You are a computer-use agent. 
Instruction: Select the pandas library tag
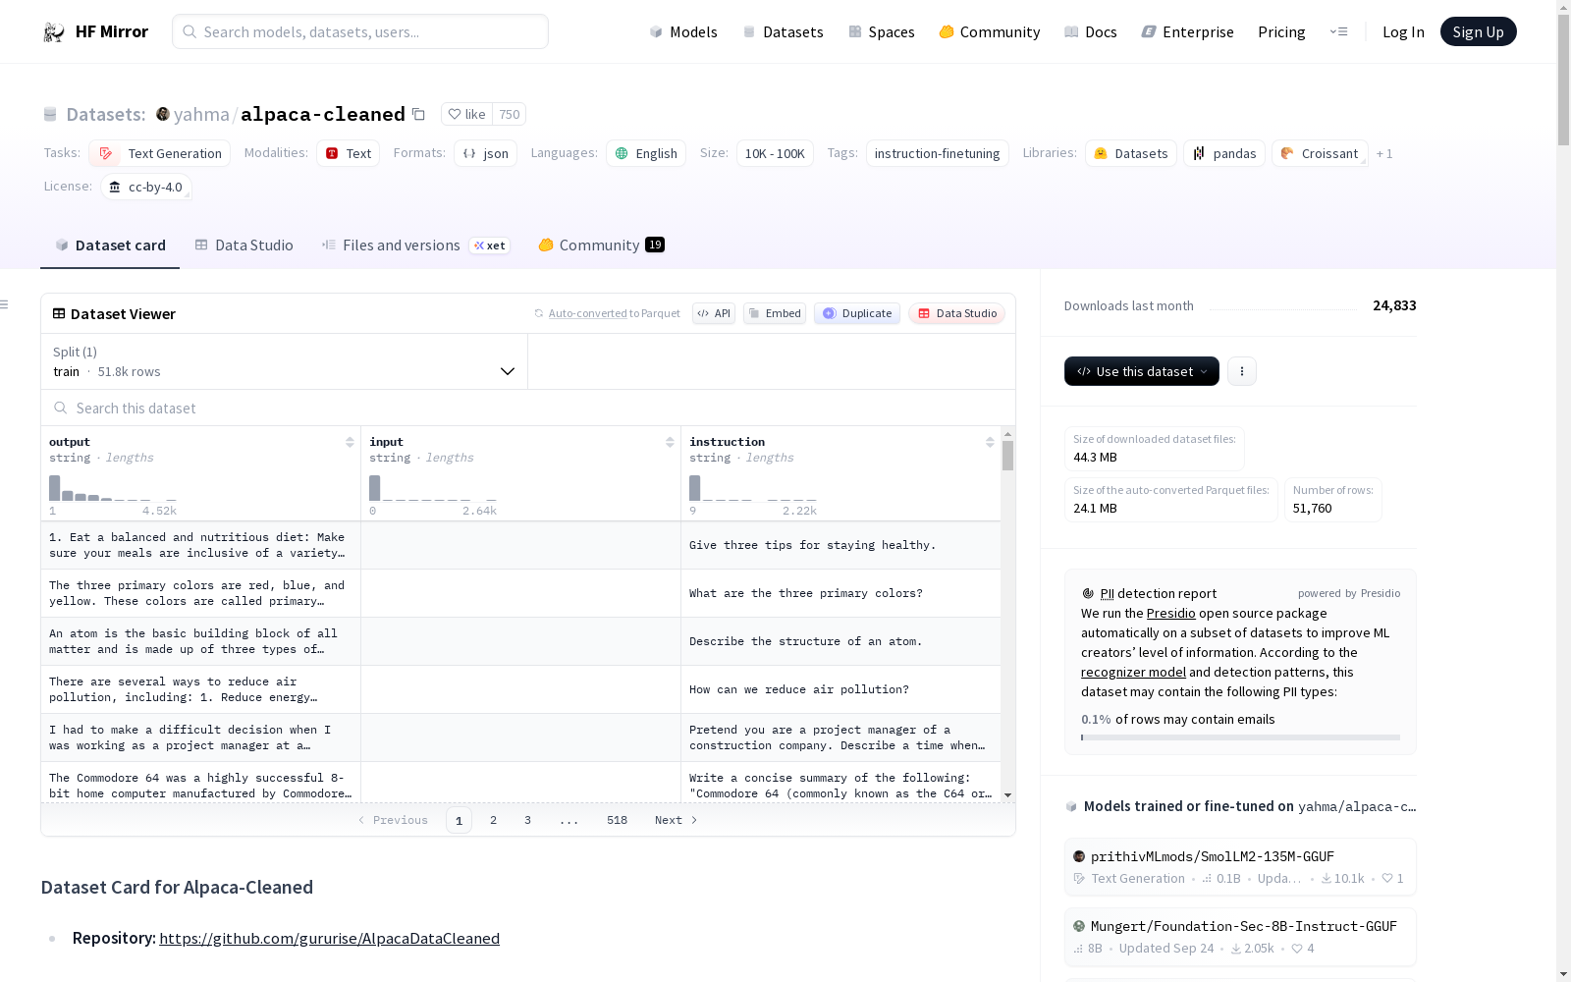click(1224, 153)
